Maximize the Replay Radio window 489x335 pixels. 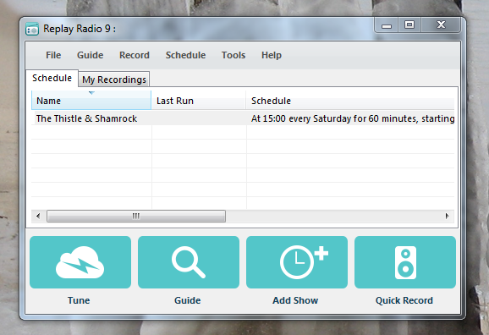(x=409, y=25)
